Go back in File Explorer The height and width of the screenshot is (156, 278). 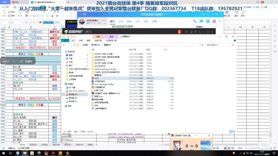64,45
